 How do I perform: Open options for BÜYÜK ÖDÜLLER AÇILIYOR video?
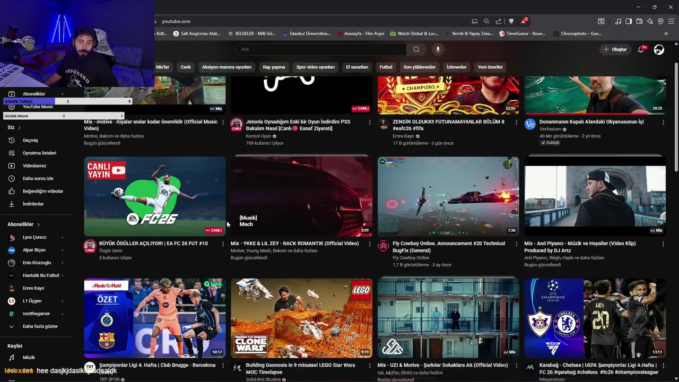tap(223, 244)
